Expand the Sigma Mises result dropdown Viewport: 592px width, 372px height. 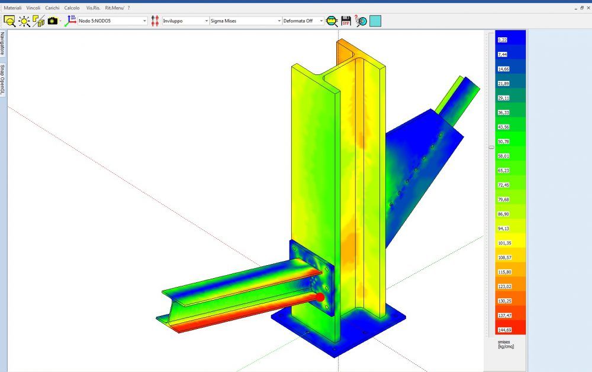click(279, 21)
